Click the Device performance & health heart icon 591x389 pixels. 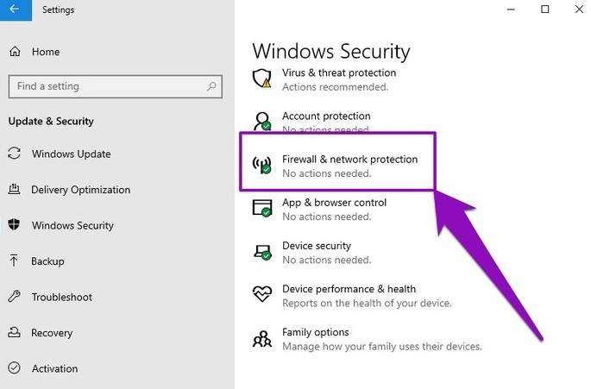262,295
